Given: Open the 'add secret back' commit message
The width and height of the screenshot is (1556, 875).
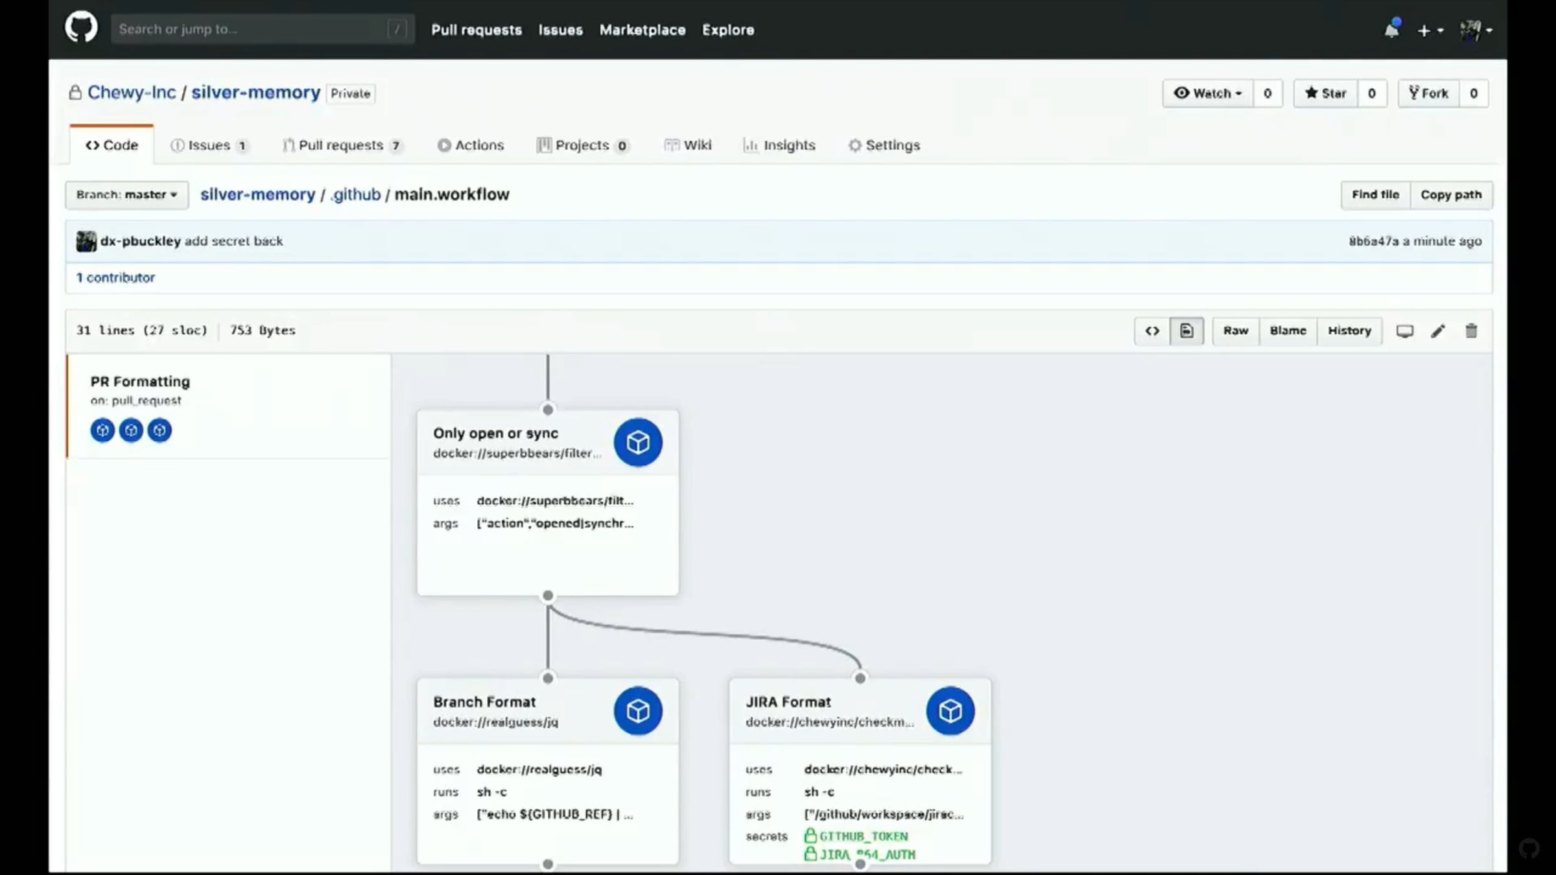Looking at the screenshot, I should coord(233,241).
